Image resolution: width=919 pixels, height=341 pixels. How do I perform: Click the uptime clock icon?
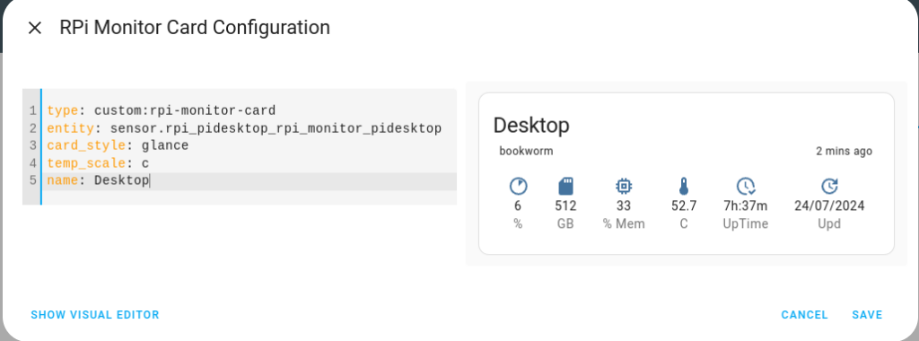(746, 187)
